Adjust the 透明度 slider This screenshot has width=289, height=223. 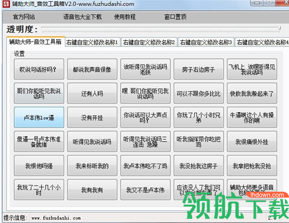pos(161,29)
